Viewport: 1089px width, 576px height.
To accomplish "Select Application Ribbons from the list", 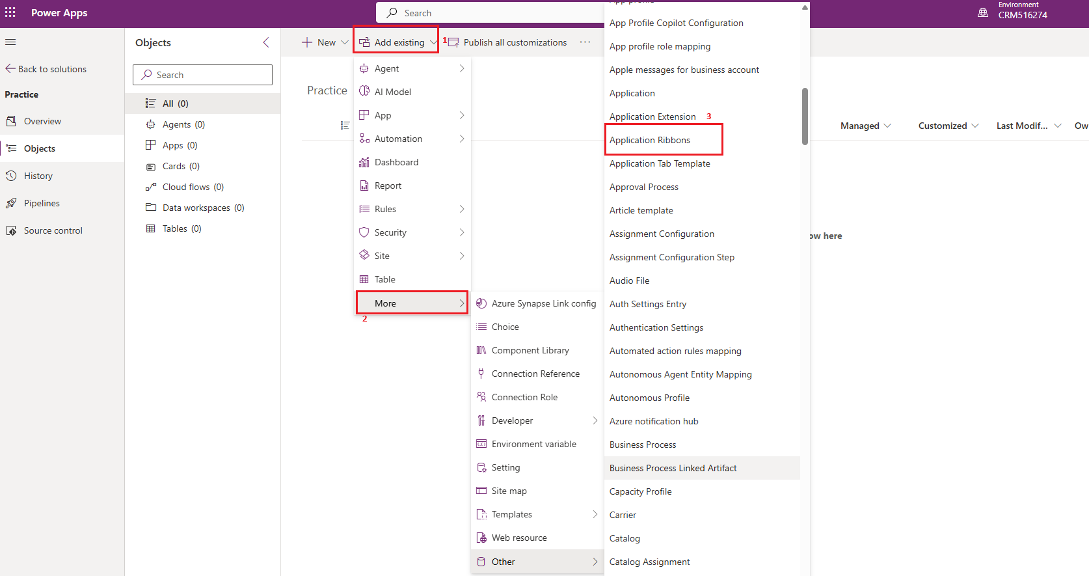I will [x=650, y=140].
